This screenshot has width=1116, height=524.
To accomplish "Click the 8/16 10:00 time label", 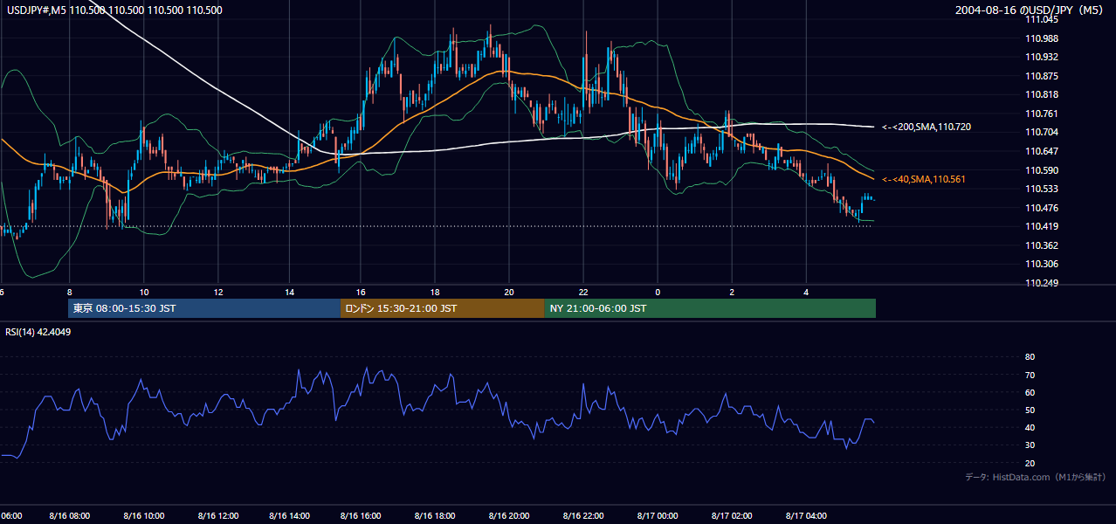I will click(144, 516).
